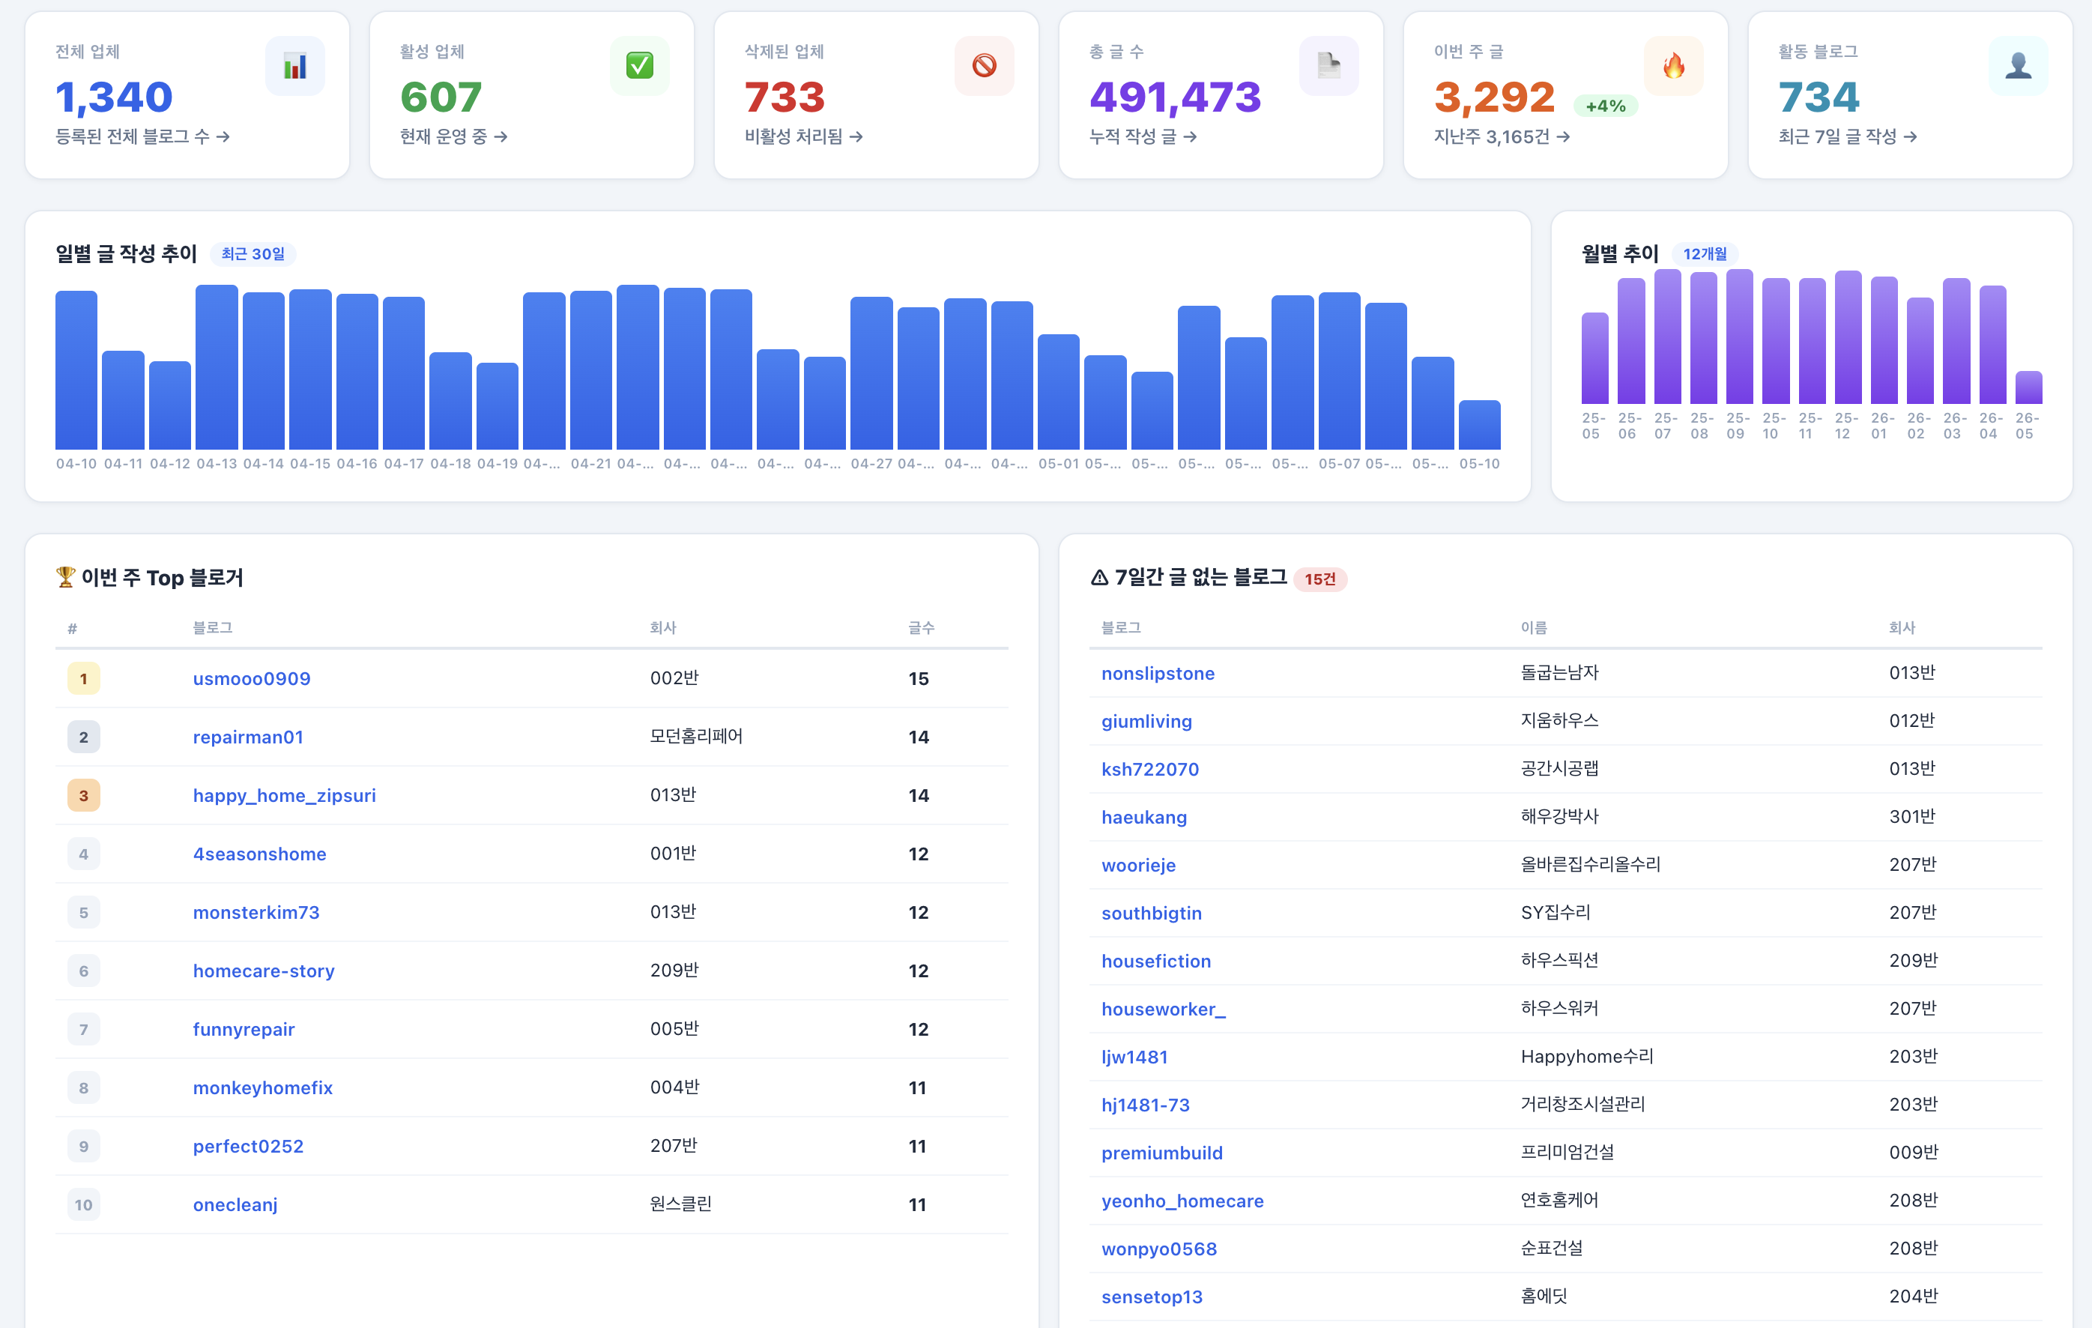Select the 25-12 bar in monthly chart
The image size is (2092, 1328).
click(1848, 337)
